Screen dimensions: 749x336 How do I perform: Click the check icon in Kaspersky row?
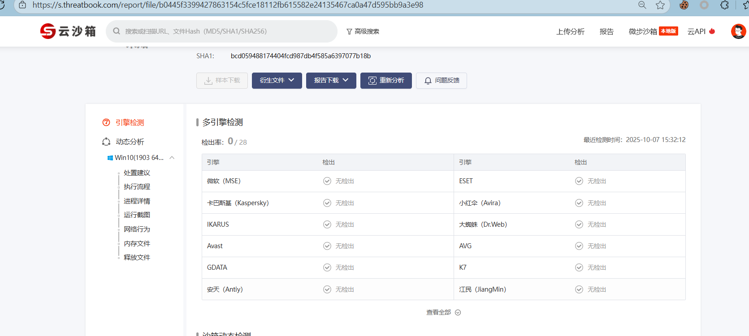coord(327,203)
